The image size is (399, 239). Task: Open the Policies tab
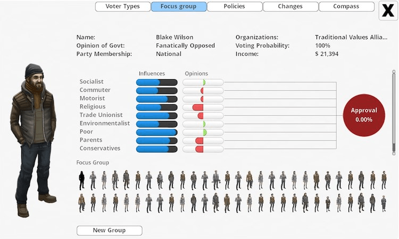click(235, 7)
